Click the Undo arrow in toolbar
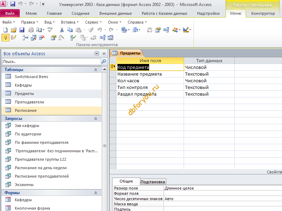The width and height of the screenshot is (282, 211). (100, 30)
